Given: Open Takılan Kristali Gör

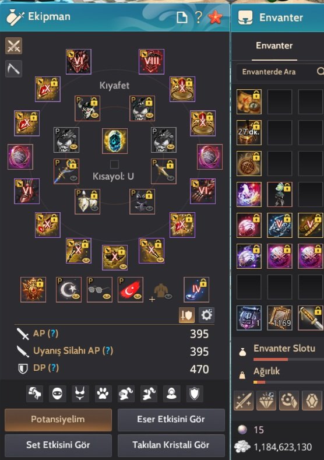Looking at the screenshot, I should 171,445.
